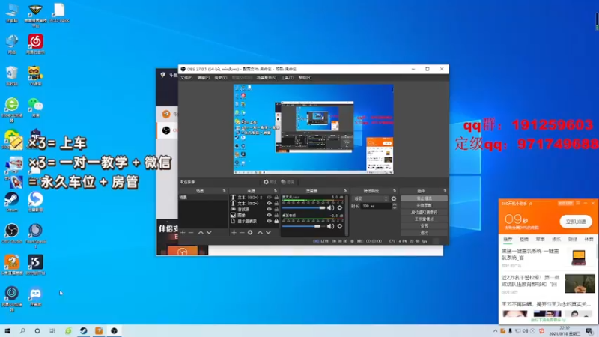Viewport: 599px width, 337px height.
Task: Open Settings button in OBS controls
Action: pos(424,226)
